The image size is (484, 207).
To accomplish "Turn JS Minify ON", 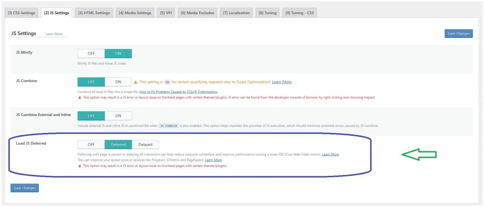I will [x=118, y=53].
